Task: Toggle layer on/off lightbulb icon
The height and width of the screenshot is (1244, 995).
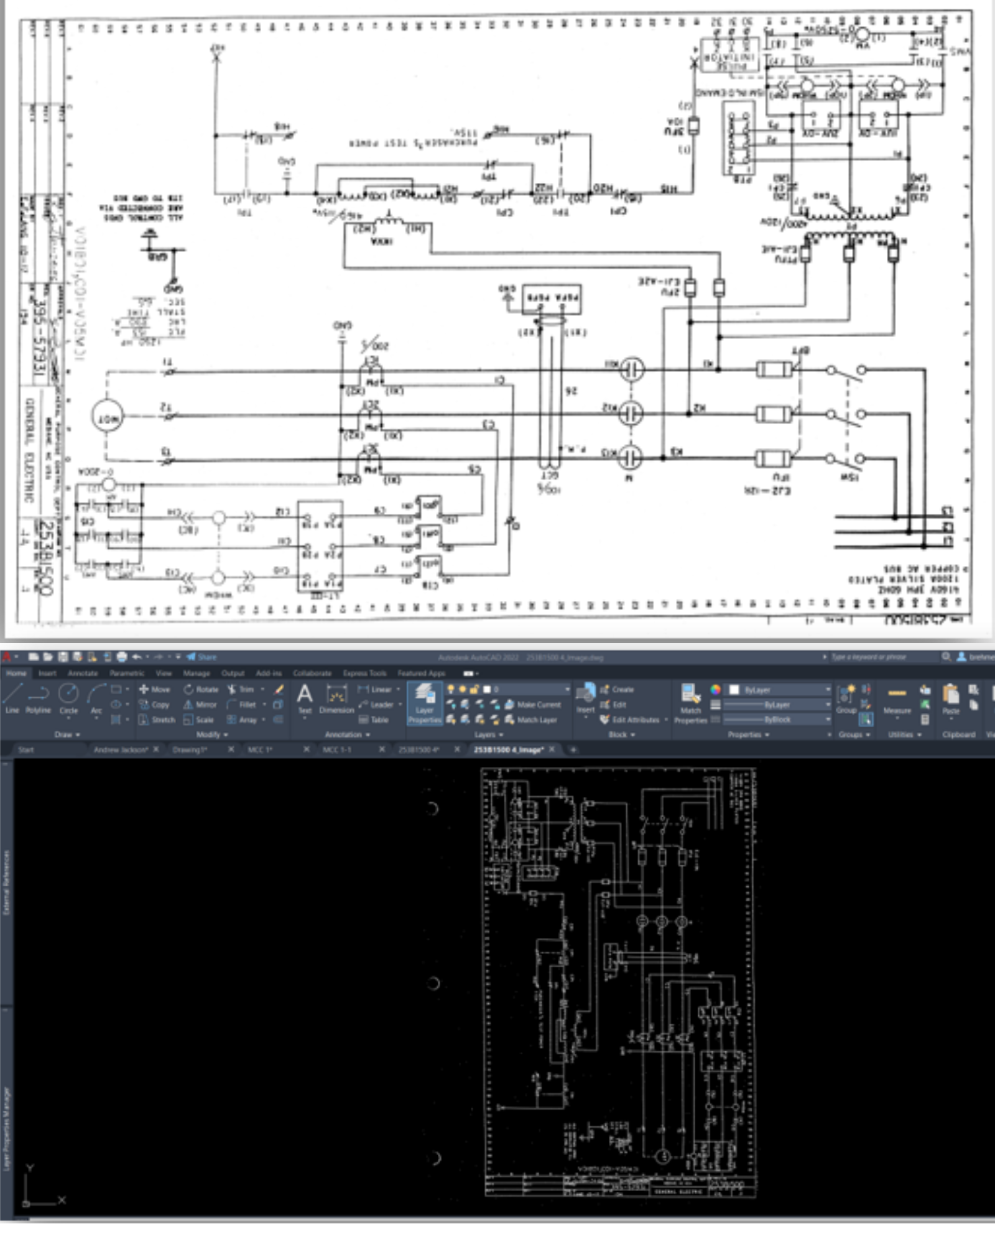Action: coord(451,689)
